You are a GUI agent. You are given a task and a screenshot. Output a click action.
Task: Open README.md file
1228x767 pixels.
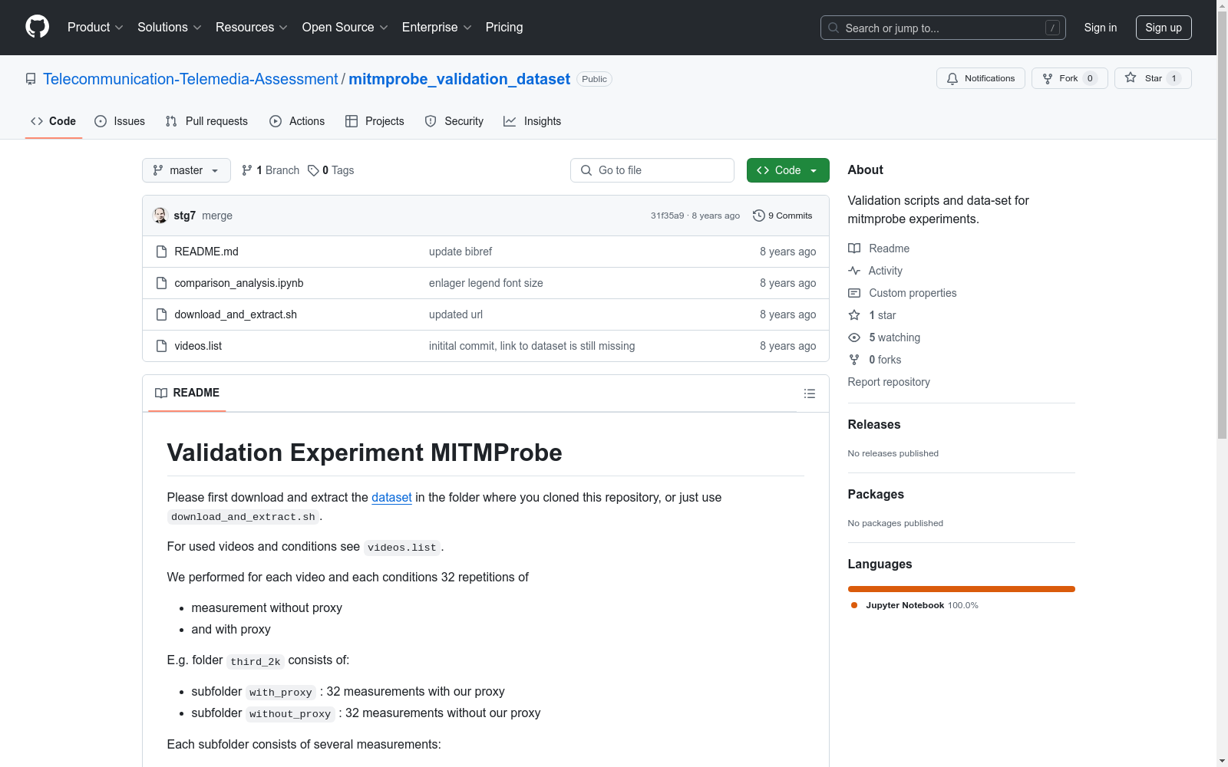pos(206,252)
